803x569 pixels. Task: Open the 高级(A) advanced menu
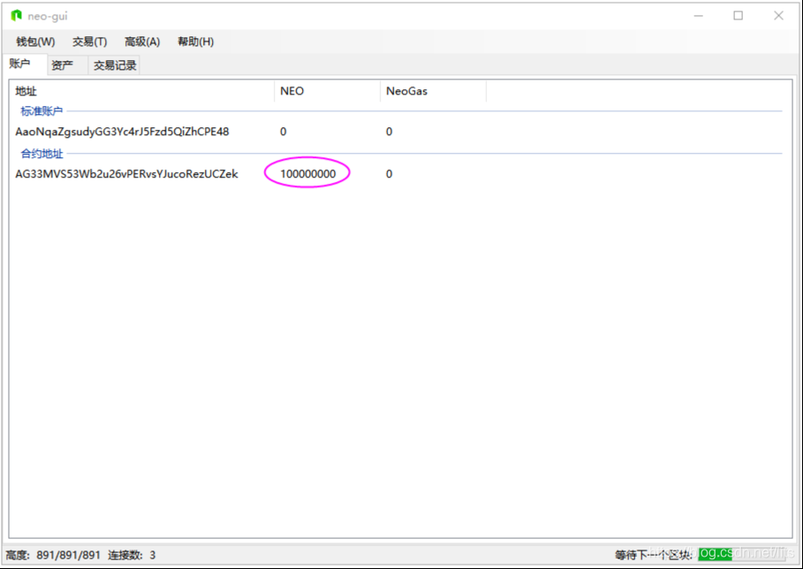142,42
